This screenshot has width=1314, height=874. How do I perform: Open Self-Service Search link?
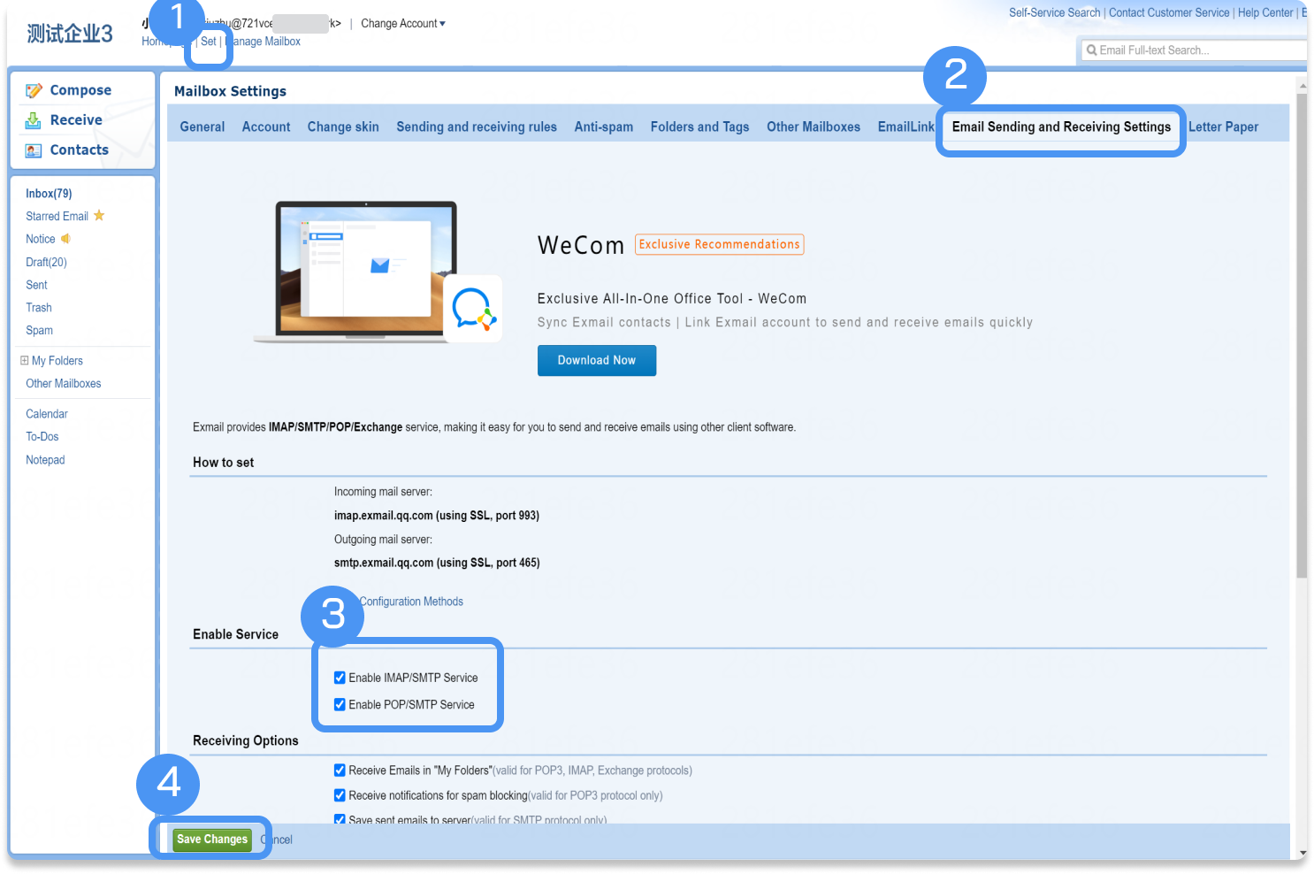[1055, 12]
